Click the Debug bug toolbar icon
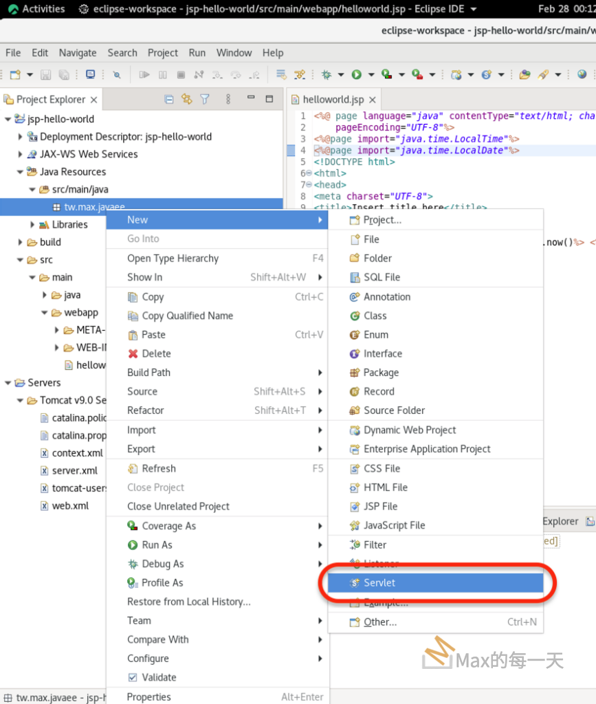The height and width of the screenshot is (704, 596). point(327,74)
